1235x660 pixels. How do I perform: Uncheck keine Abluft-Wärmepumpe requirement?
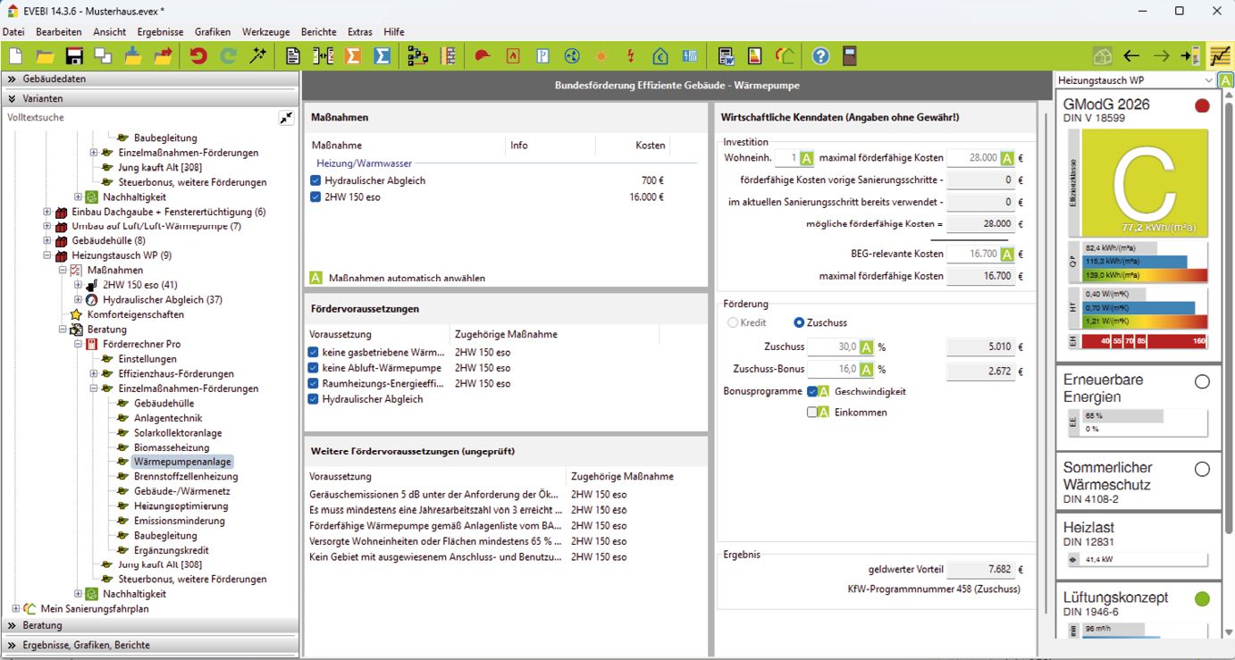[314, 368]
